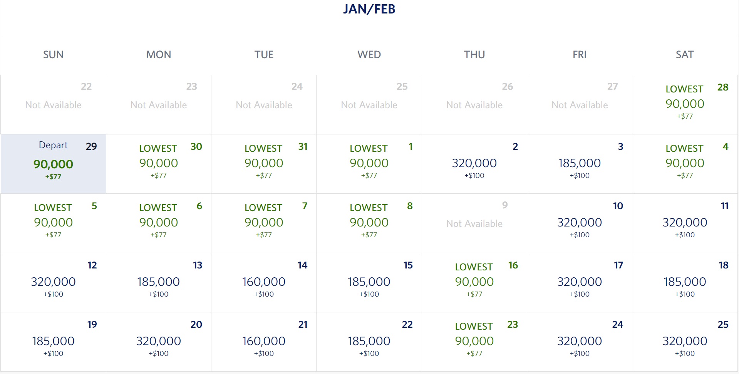This screenshot has height=374, width=739.
Task: Pick Sunday 5 lowest 90,000
Action: coord(53,223)
